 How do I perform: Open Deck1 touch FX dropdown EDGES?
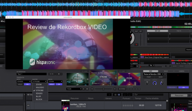click(x=24, y=81)
